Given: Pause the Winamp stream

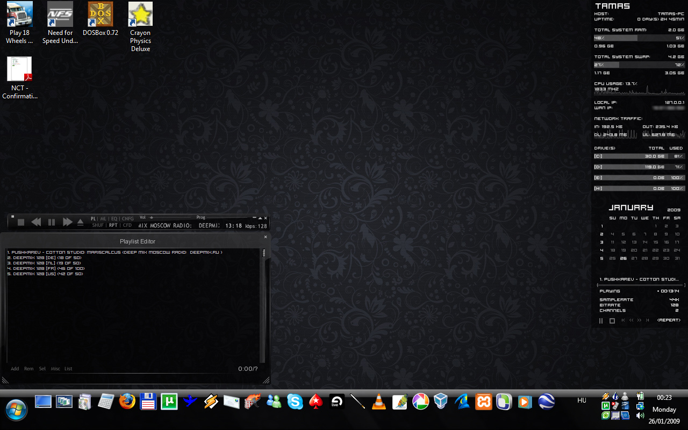Looking at the screenshot, I should point(52,222).
